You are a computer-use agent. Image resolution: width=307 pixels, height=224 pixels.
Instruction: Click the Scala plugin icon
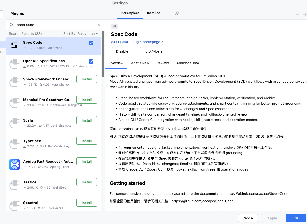point(14,123)
